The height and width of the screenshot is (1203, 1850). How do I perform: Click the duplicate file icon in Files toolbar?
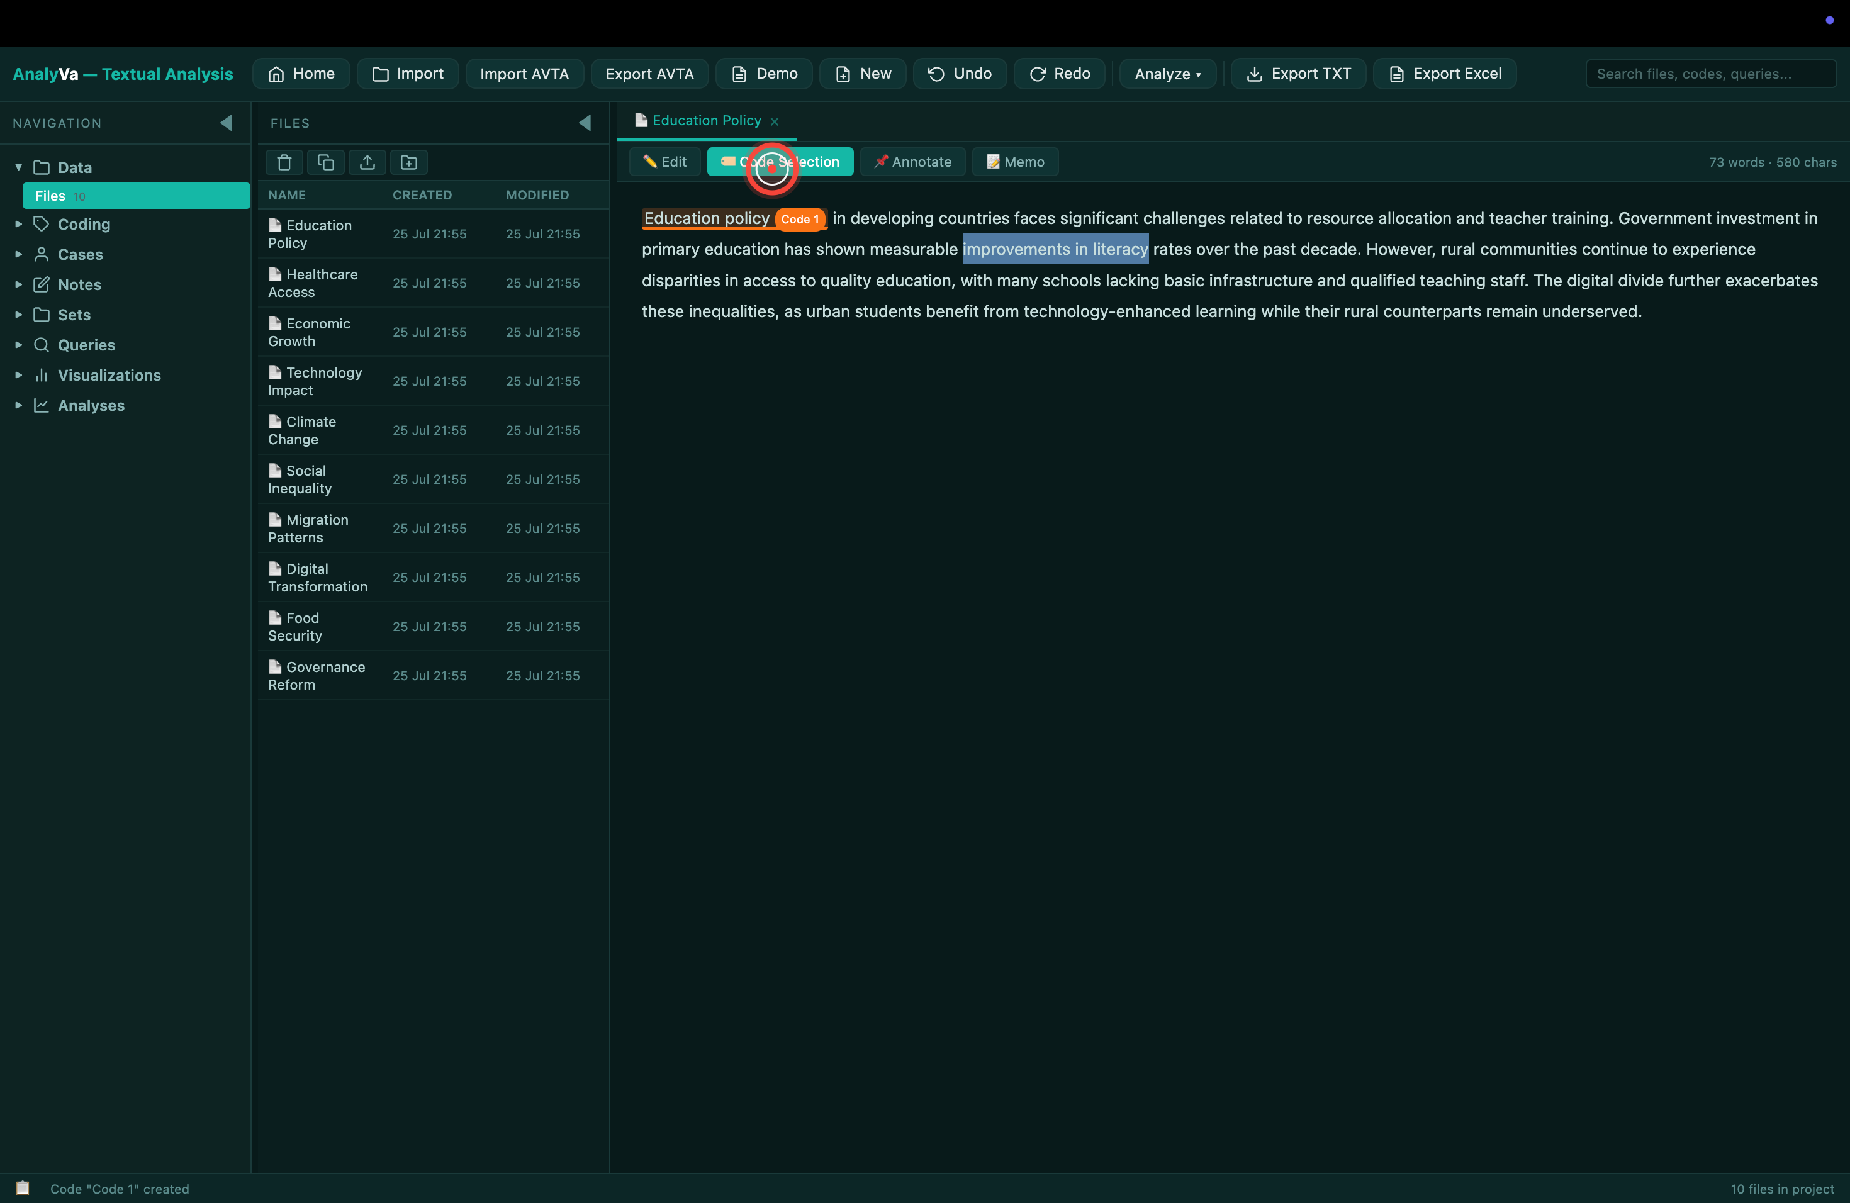coord(326,162)
